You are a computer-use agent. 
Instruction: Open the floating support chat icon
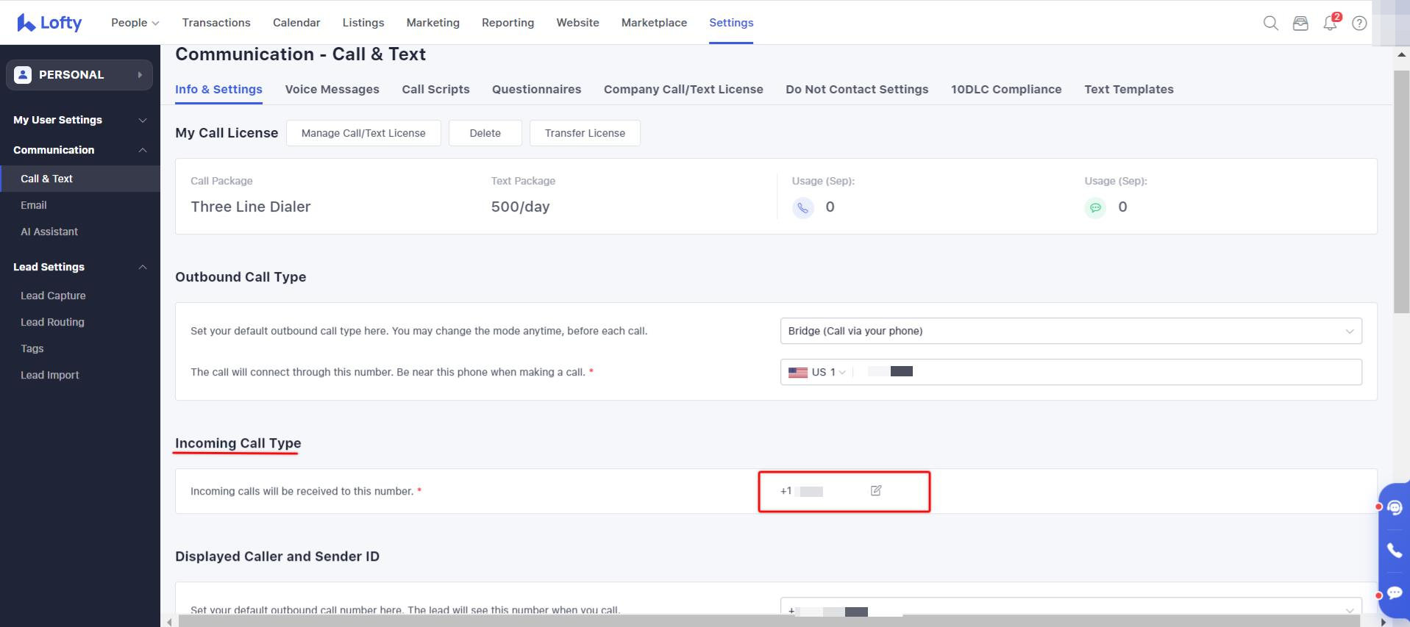tap(1394, 507)
